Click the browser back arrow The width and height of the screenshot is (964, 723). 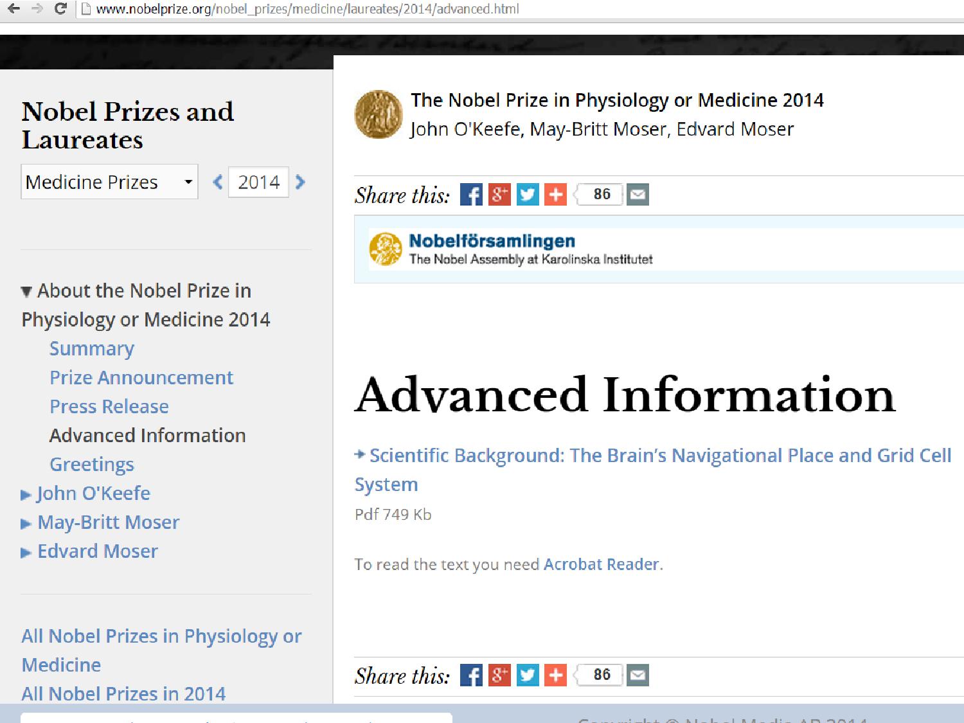(x=13, y=9)
